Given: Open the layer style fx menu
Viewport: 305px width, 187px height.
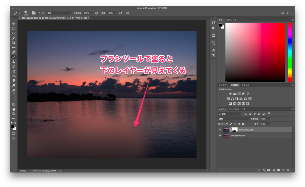Looking at the screenshot, I should 264,170.
